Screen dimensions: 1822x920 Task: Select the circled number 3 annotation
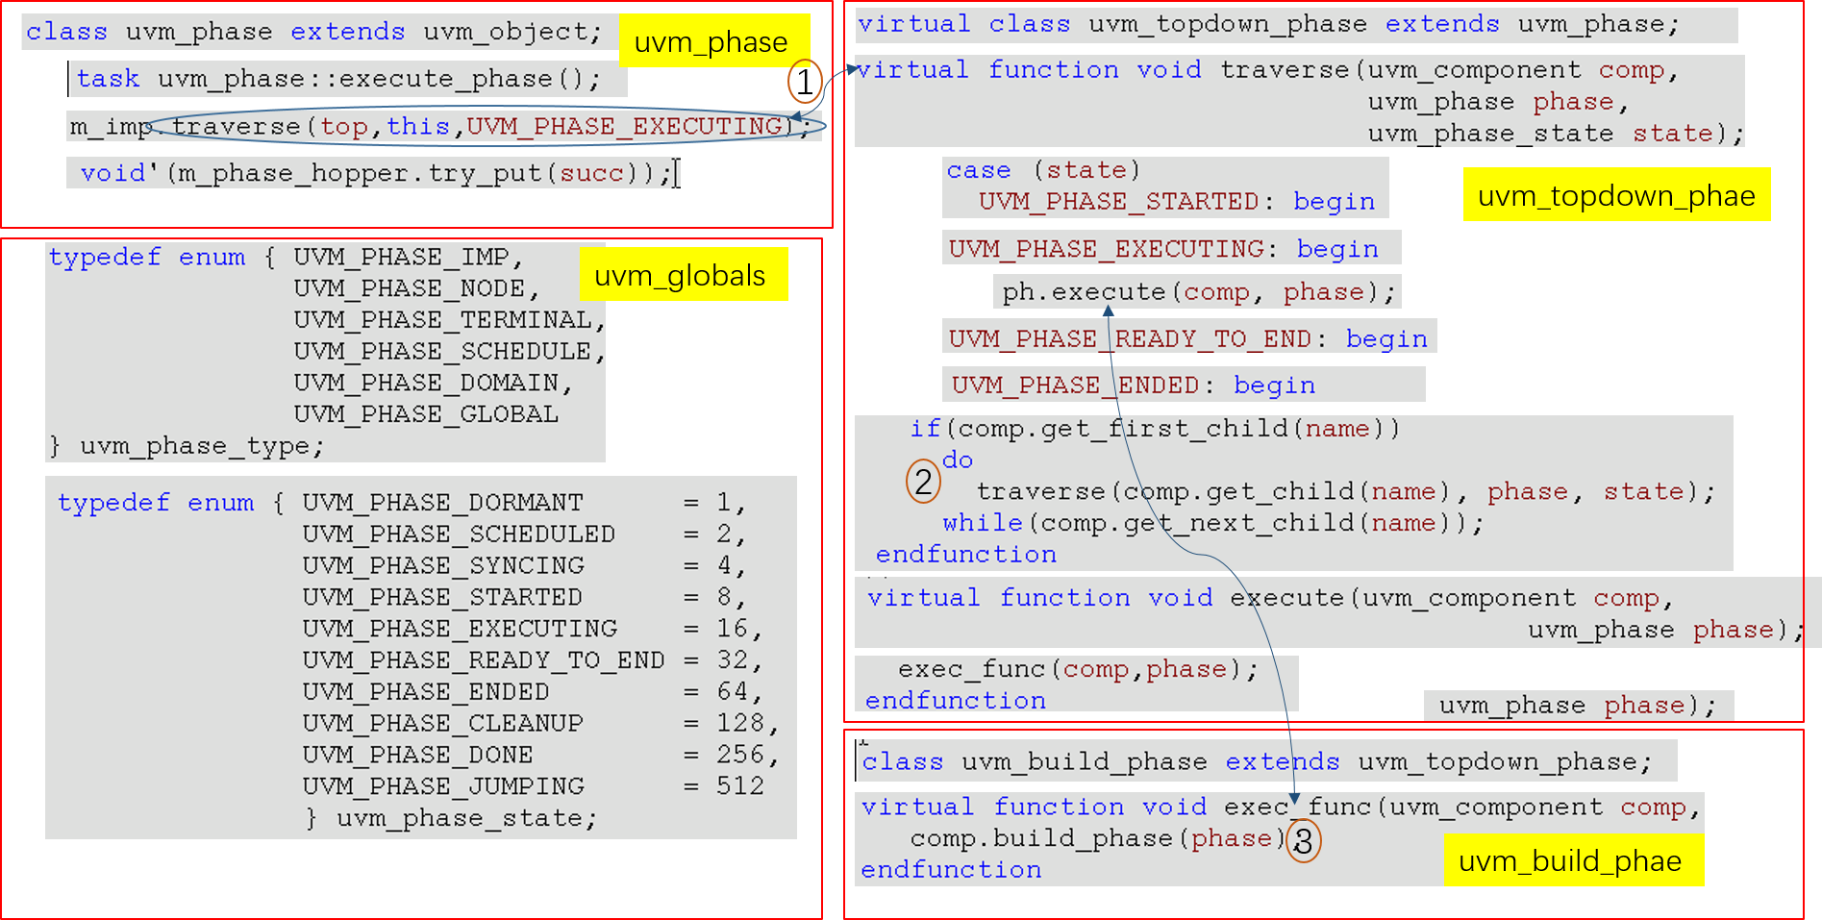[1306, 838]
